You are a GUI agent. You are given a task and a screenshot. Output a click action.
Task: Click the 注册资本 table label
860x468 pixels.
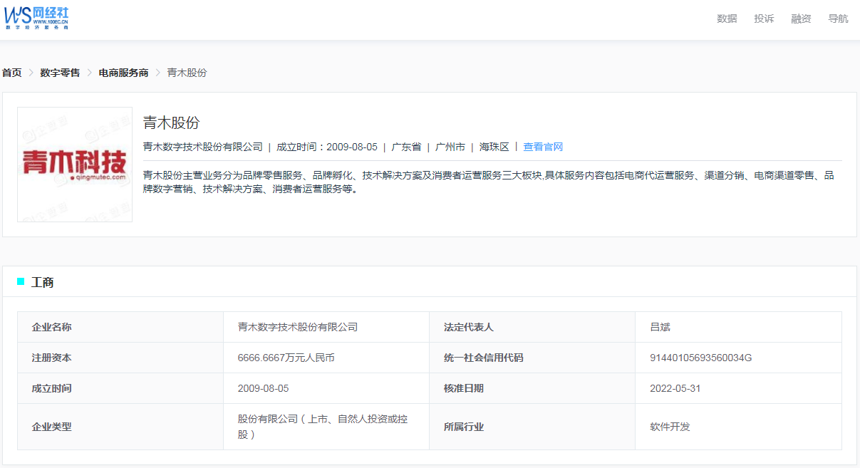(52, 358)
